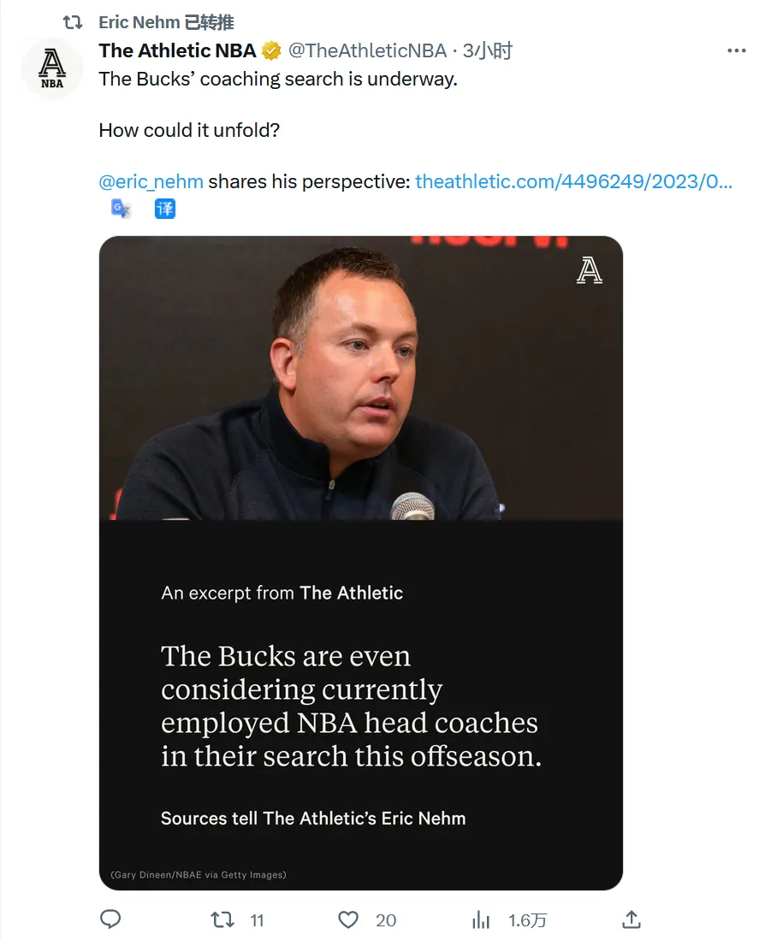Click the reply speech bubble icon

point(110,919)
